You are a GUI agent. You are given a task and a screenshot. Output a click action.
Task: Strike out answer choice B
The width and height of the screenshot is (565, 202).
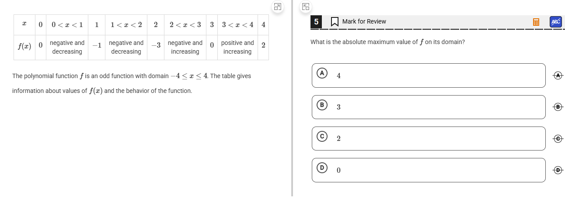[x=557, y=107]
